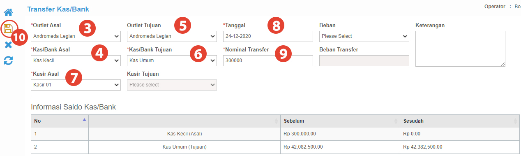
Task: Open the disabled Kasir Tujuan dropdown
Action: coord(172,85)
